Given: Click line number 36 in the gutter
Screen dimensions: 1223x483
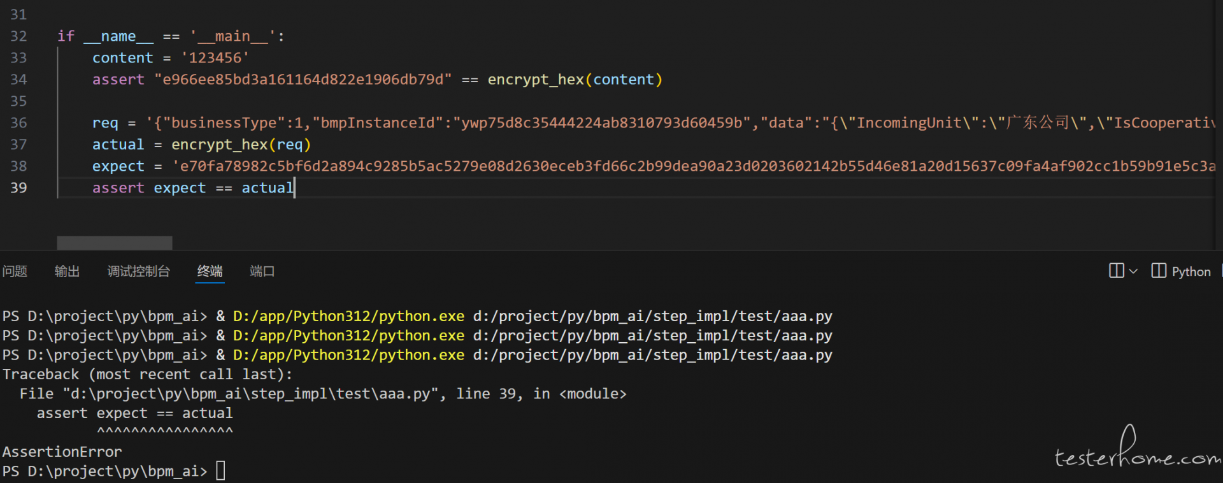Looking at the screenshot, I should coord(18,123).
